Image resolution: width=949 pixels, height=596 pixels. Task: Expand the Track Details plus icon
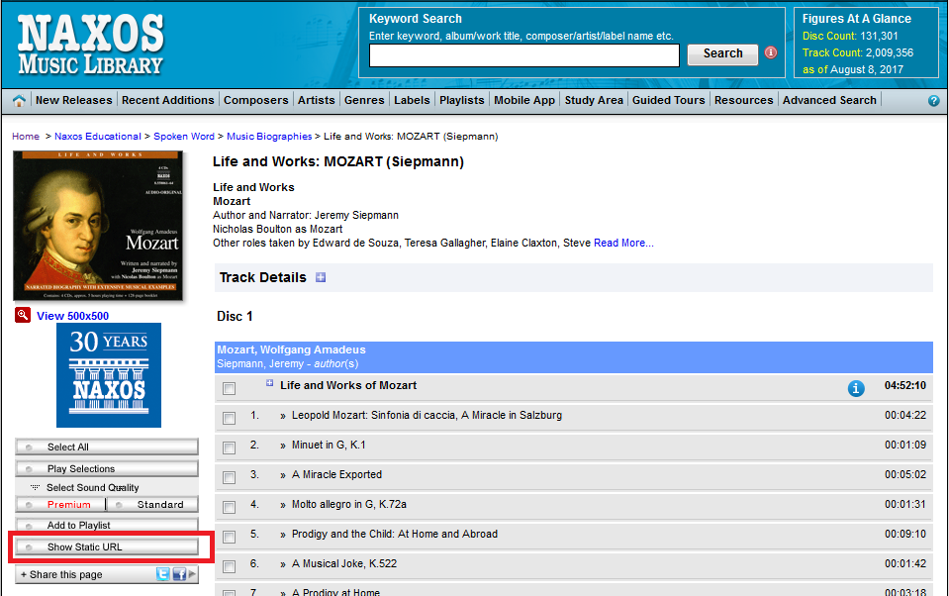coord(321,277)
